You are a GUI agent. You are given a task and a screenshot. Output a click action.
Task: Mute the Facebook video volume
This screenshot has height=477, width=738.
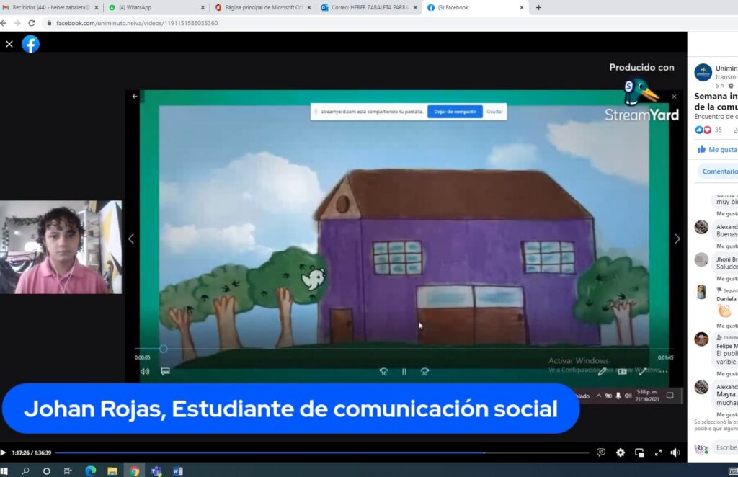[675, 453]
